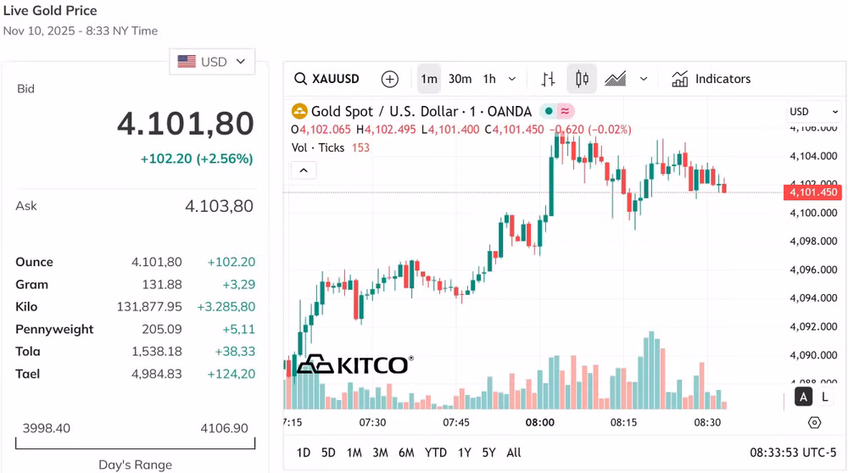Switch to the 5D date range

[328, 453]
